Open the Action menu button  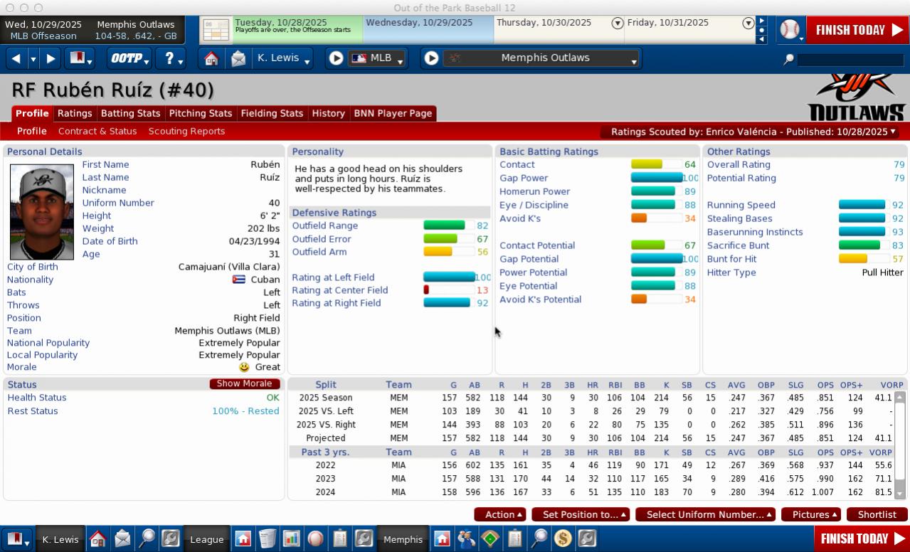500,514
